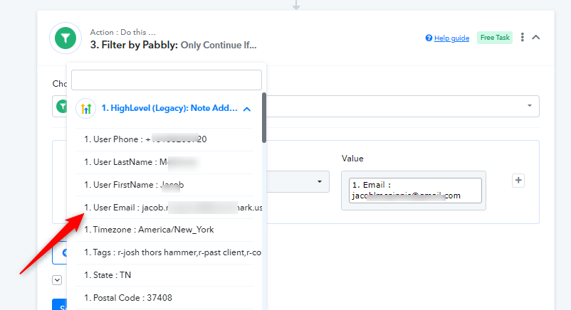The image size is (571, 310).
Task: Click the Free Task badge
Action: (495, 38)
